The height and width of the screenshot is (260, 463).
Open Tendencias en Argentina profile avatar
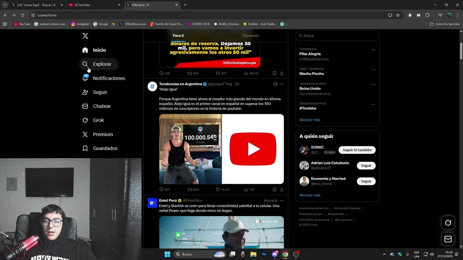[152, 86]
